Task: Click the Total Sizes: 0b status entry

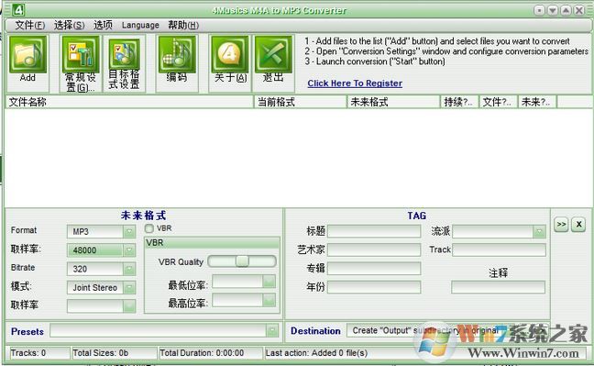Action: pyautogui.click(x=114, y=353)
